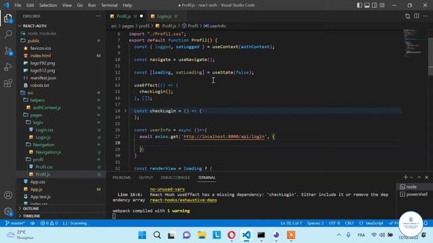
Task: Open Windows taskbar search
Action: tap(157, 235)
